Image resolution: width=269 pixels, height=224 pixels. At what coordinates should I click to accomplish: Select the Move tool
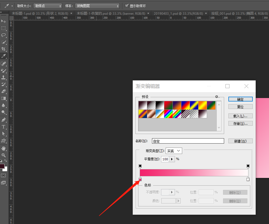tap(3, 21)
